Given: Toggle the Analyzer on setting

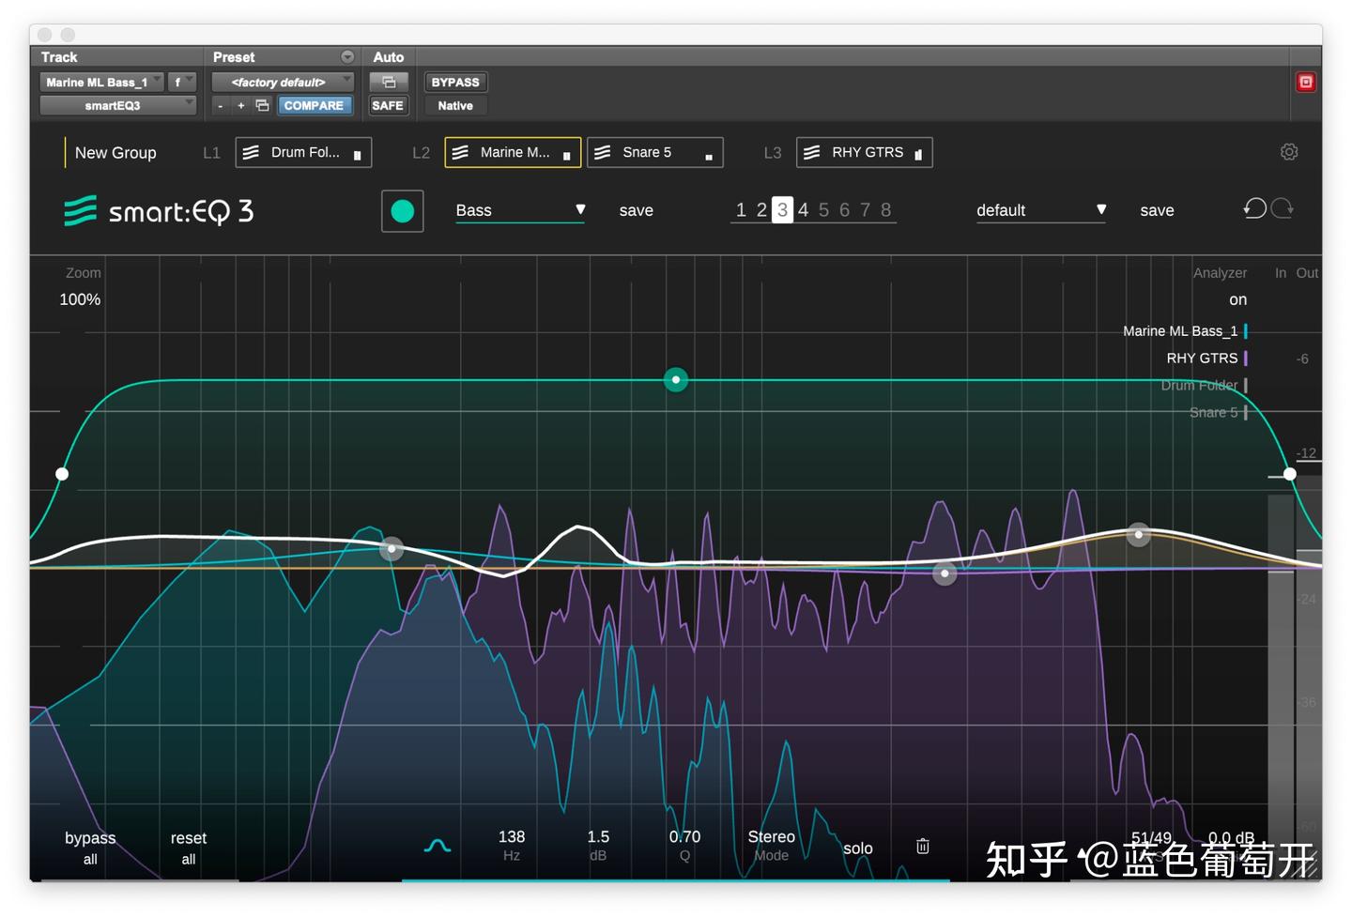Looking at the screenshot, I should [1237, 298].
